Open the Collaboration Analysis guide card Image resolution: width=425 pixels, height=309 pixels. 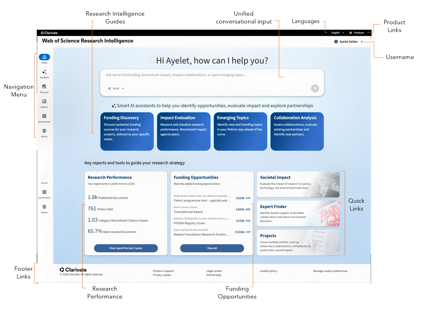coord(297,132)
